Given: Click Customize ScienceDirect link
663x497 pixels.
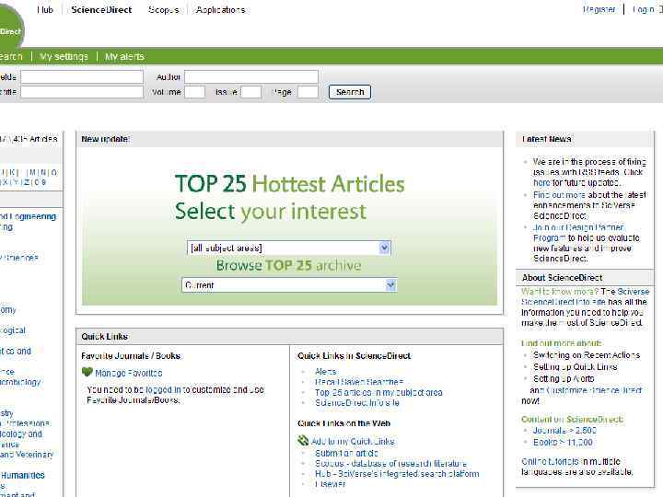Looking at the screenshot, I should pos(594,390).
